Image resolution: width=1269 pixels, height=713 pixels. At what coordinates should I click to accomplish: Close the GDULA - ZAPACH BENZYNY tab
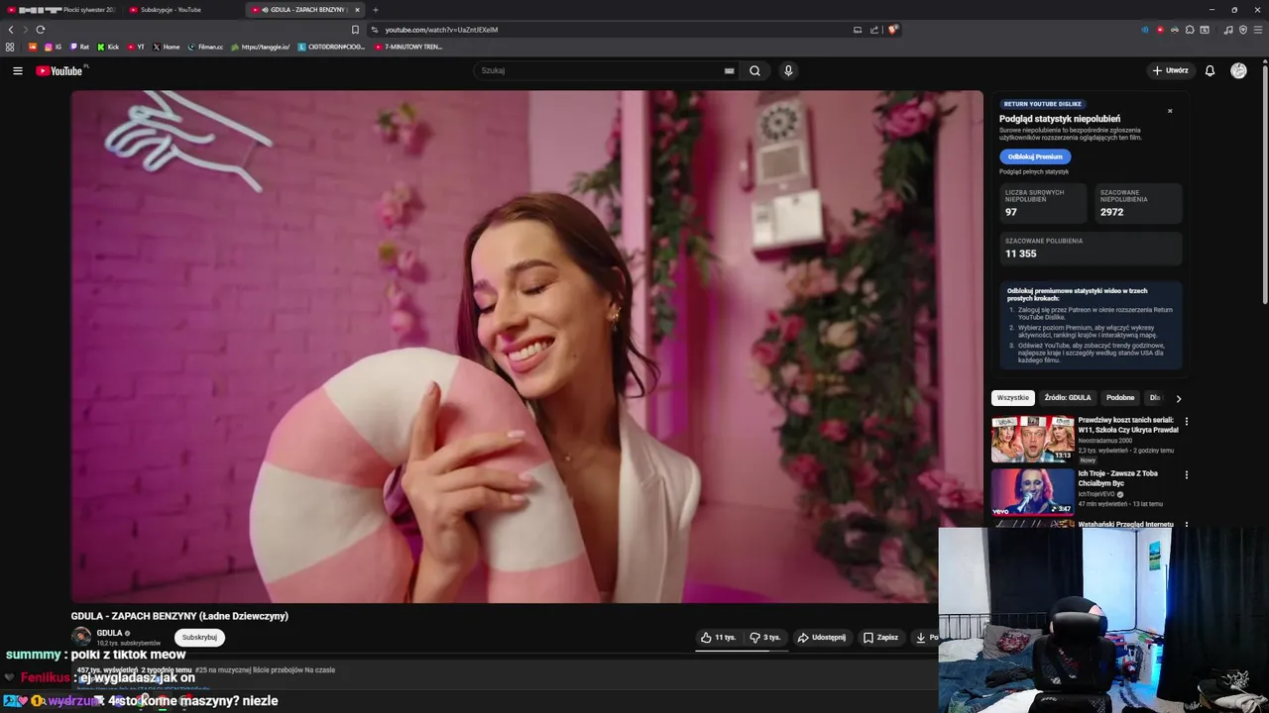(357, 10)
